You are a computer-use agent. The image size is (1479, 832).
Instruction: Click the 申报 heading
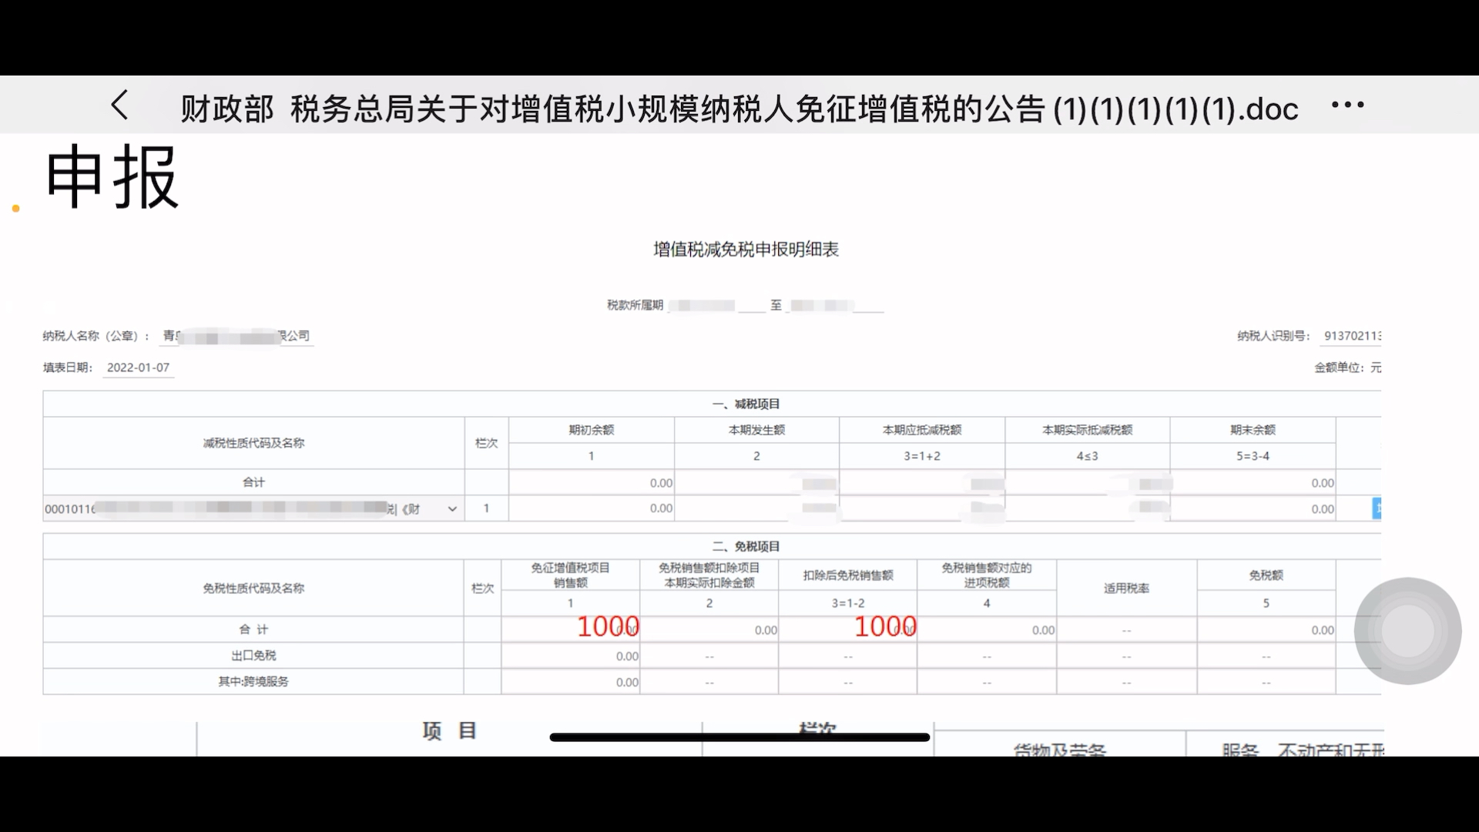point(112,177)
